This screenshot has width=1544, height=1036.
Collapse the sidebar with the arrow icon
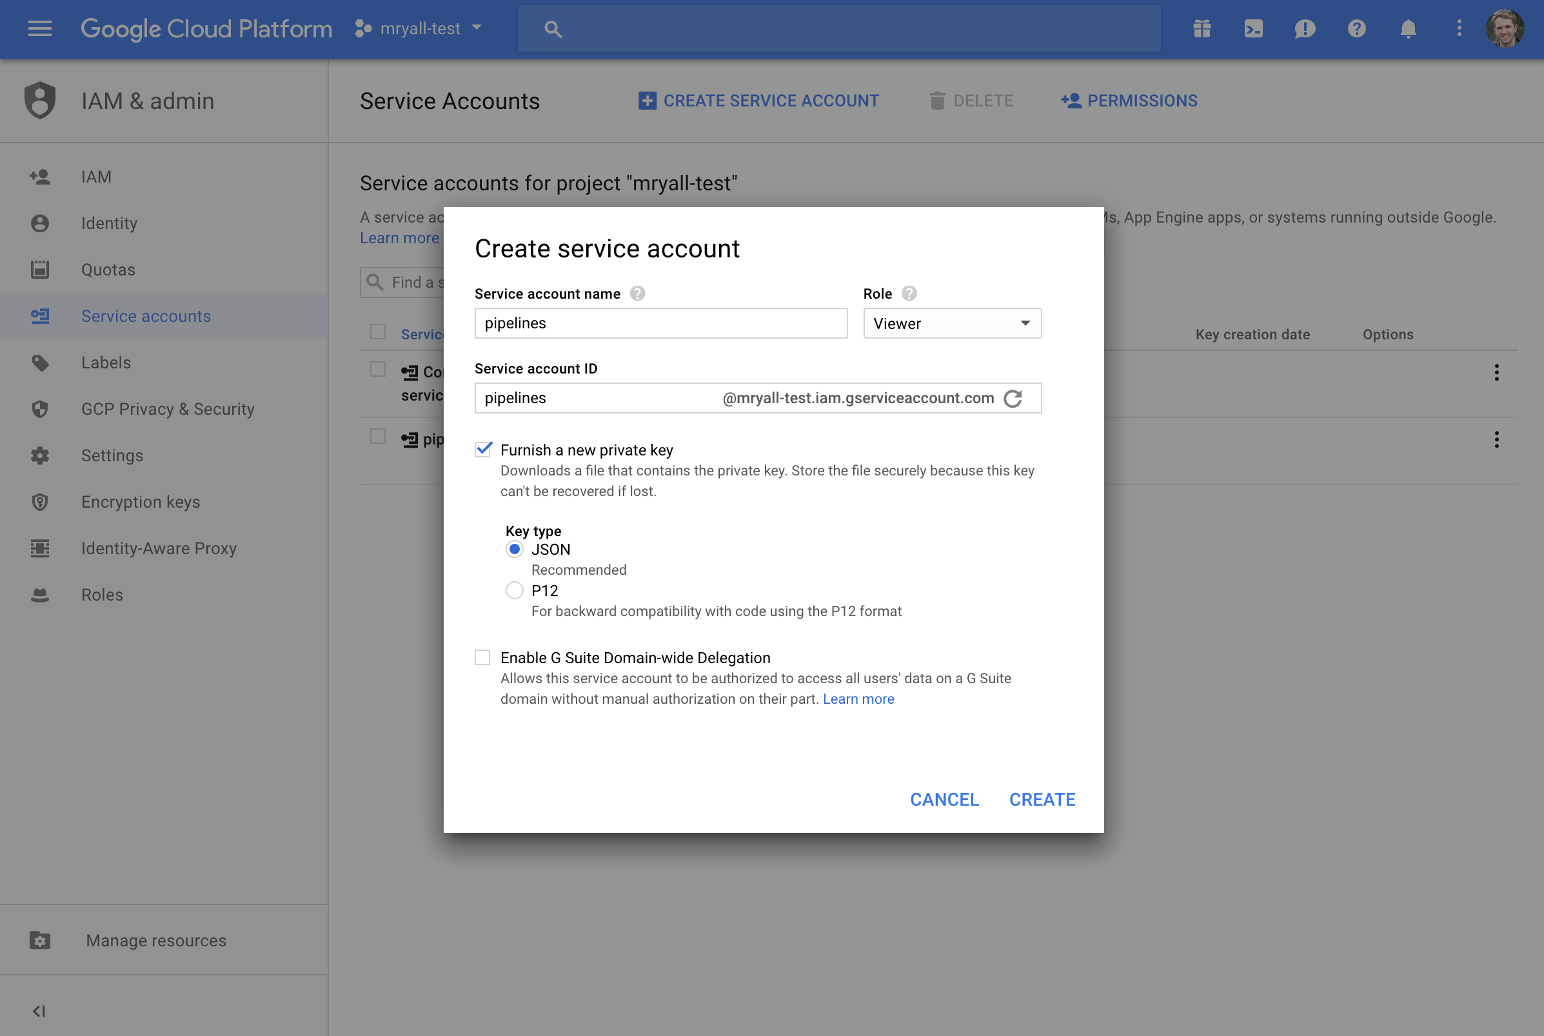coord(39,1011)
